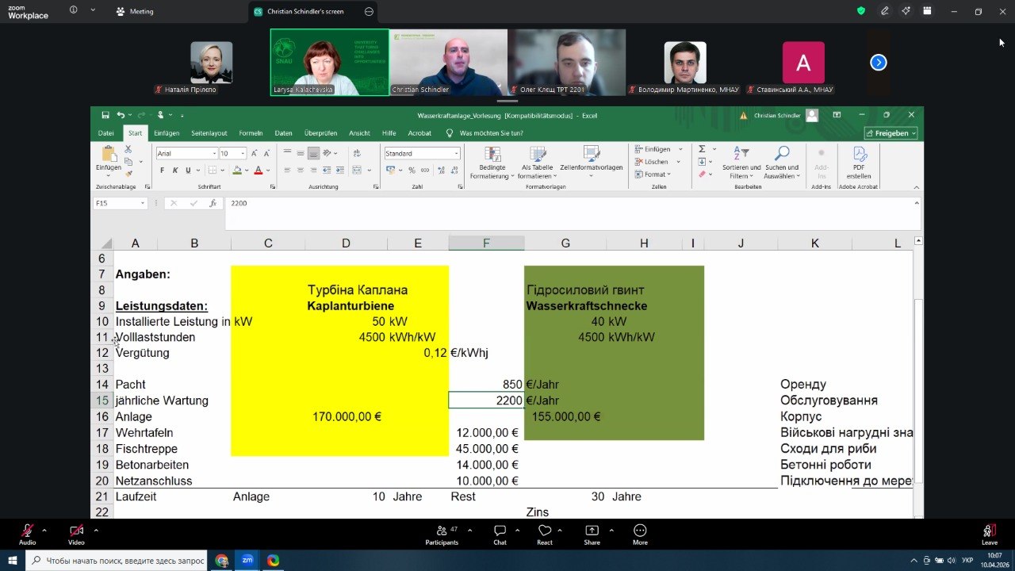This screenshot has width=1015, height=571.
Task: Unmute the microphone with the Audio button
Action: 28,531
